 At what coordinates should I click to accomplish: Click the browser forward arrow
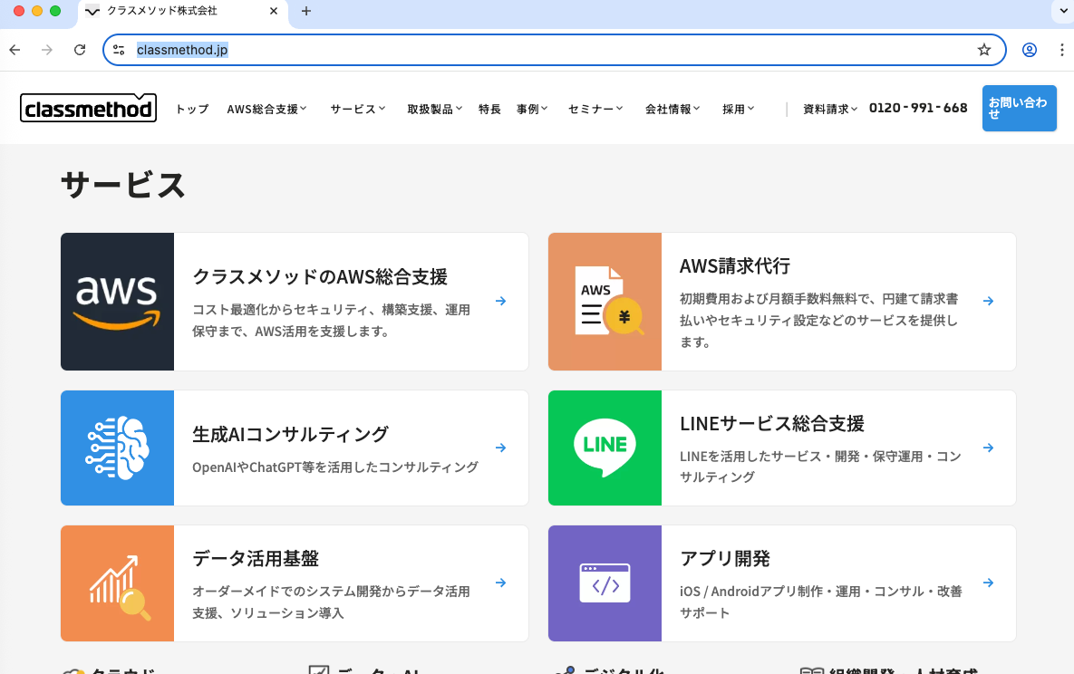(46, 50)
